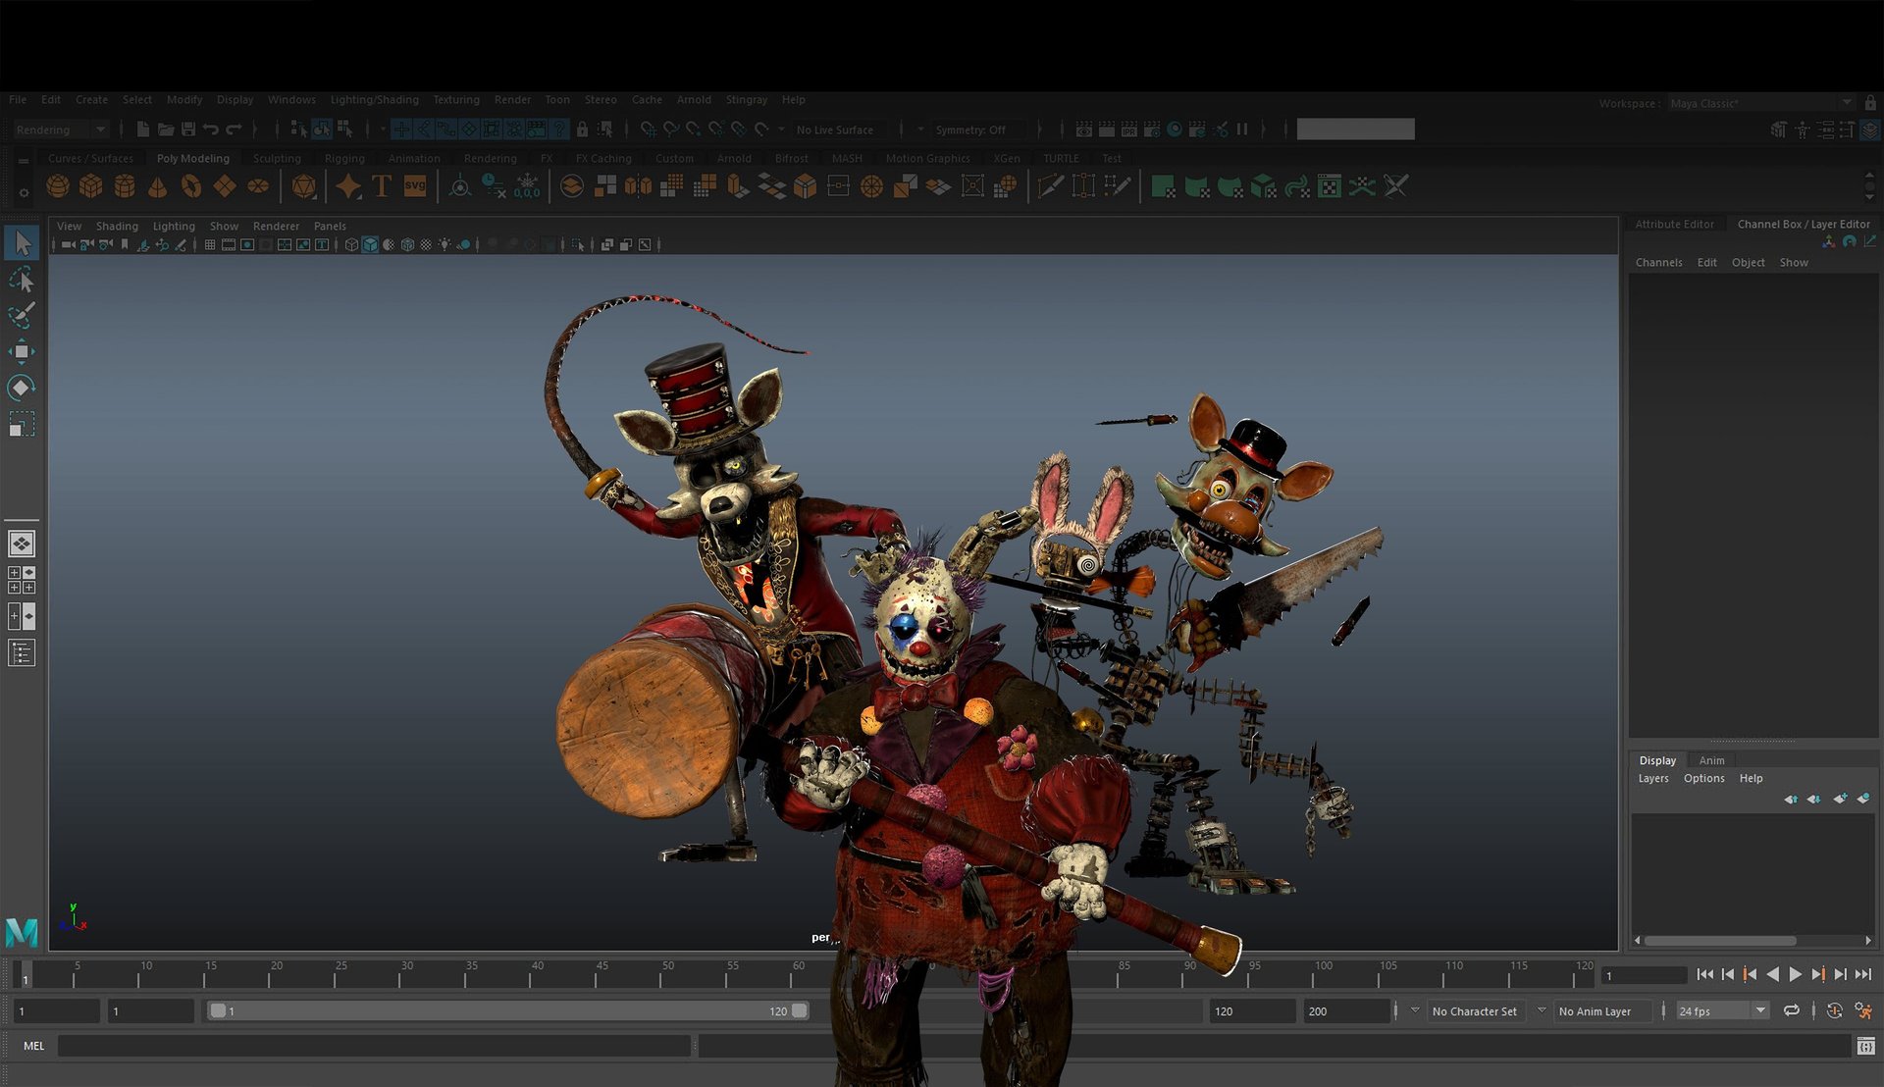
Task: Choose the Paint Selection tool
Action: (22, 315)
